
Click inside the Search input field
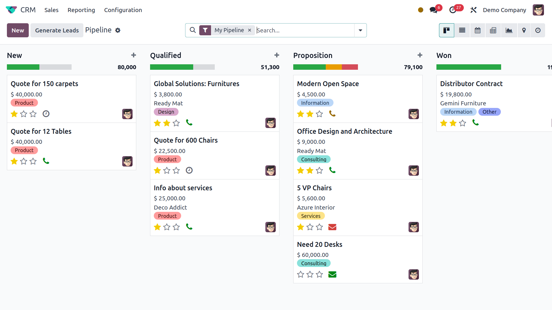pos(302,30)
